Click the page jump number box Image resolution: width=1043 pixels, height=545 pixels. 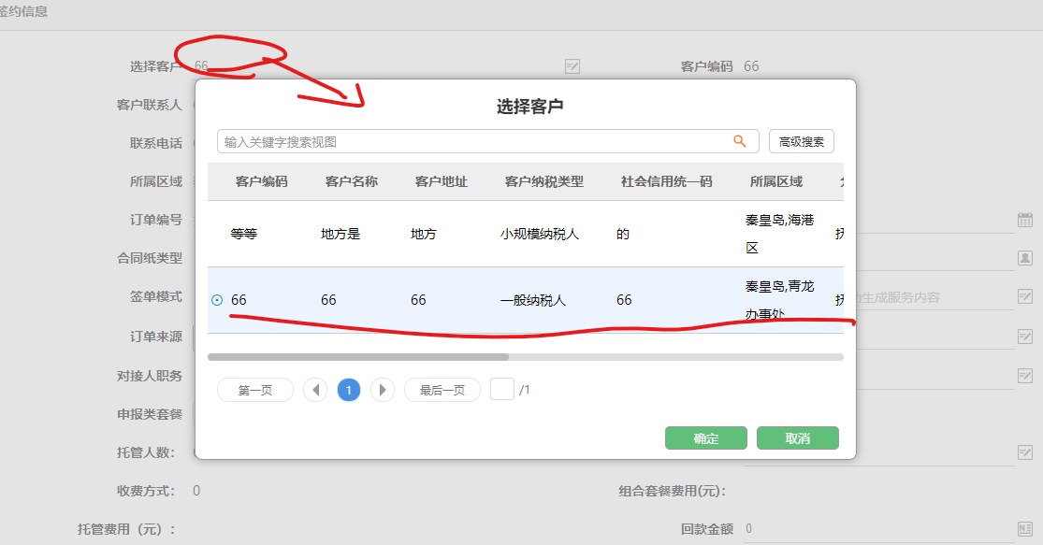click(x=502, y=389)
